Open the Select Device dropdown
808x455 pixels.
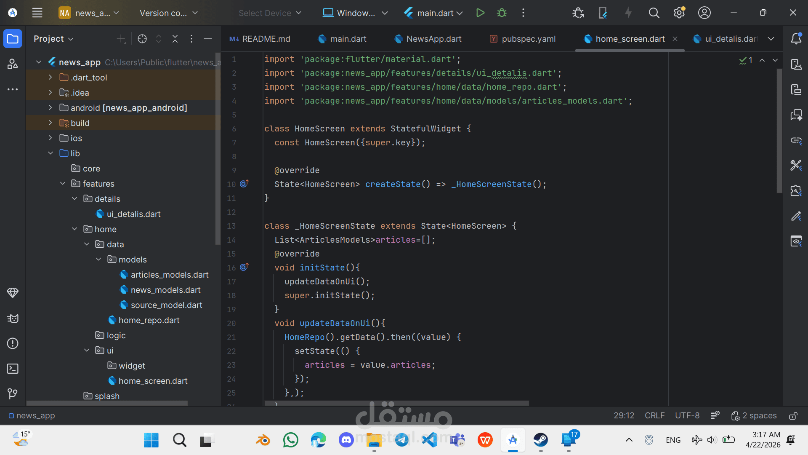click(x=270, y=13)
